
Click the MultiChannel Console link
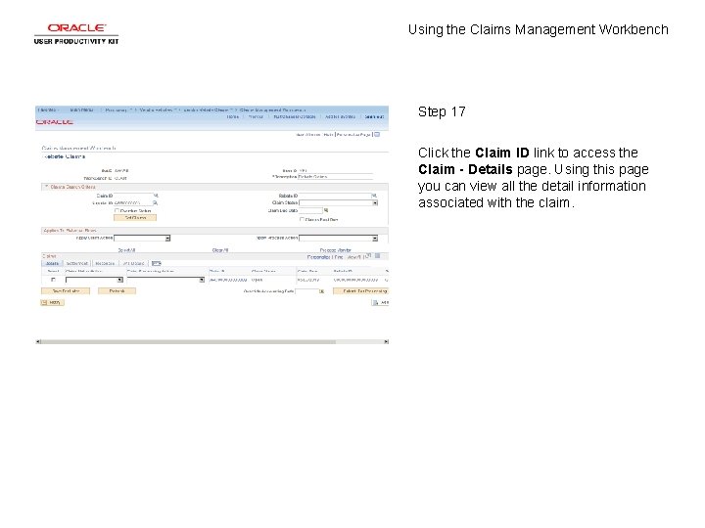[295, 116]
